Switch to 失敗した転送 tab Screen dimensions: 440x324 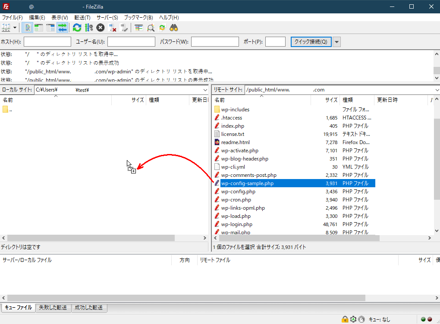coord(53,308)
